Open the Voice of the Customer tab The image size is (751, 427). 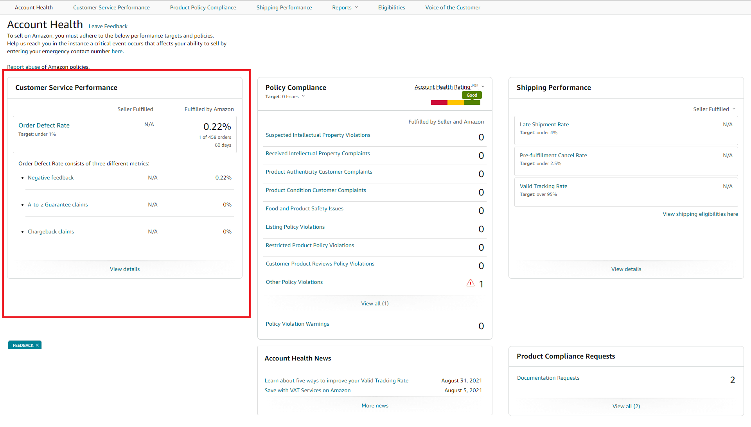[x=453, y=7]
